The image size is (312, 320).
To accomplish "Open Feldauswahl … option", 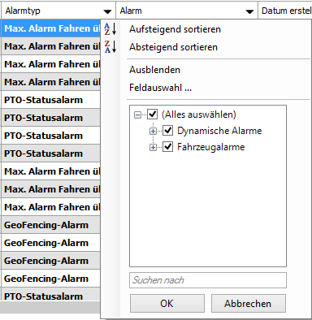I will [160, 88].
